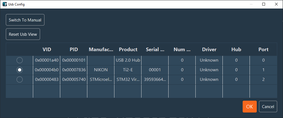Click the PID column header
The image size is (283, 118).
74,50
